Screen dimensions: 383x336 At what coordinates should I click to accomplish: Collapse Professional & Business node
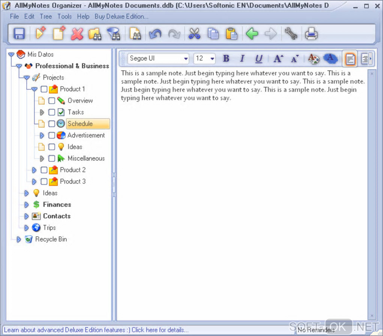click(x=19, y=66)
